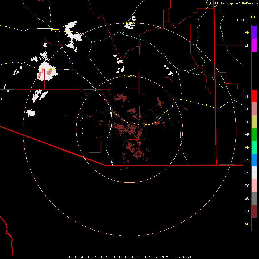The width and height of the screenshot is (259, 259).
Task: Click the NEXLAB-College of DuPage credit text
Action: click(x=230, y=3)
